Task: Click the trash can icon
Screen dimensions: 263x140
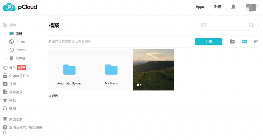Action: pos(11,58)
